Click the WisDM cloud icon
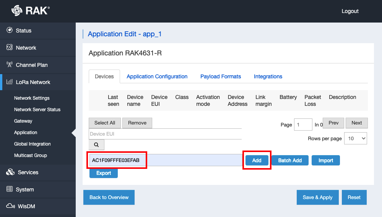The width and height of the screenshot is (382, 217). point(10,206)
